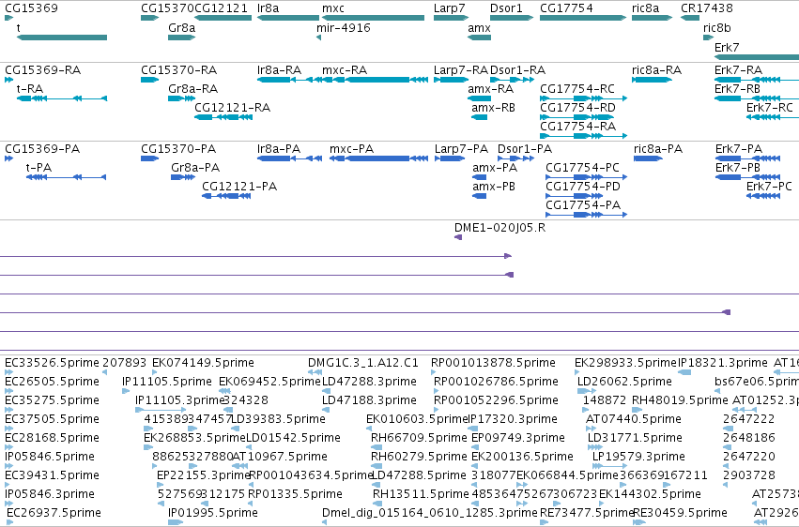Click the Gr8a gene label
The height and width of the screenshot is (527, 799).
(181, 27)
